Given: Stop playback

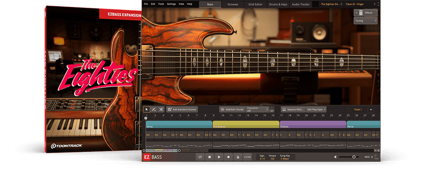Looking at the screenshot, I should pyautogui.click(x=210, y=157).
